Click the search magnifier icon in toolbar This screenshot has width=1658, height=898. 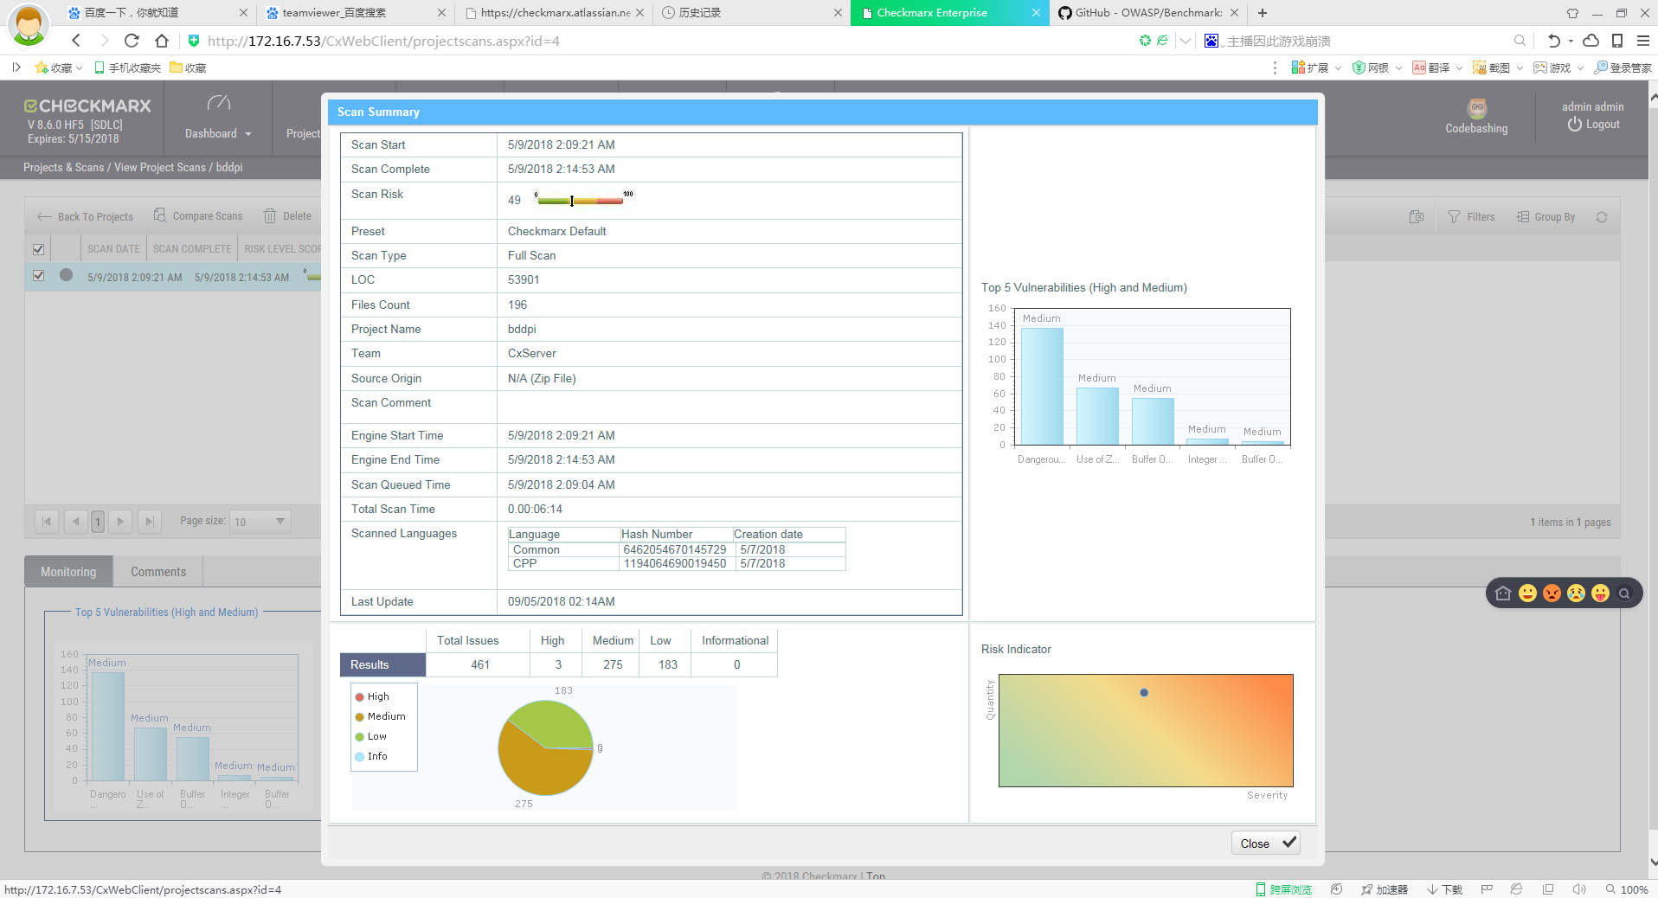pos(1520,41)
